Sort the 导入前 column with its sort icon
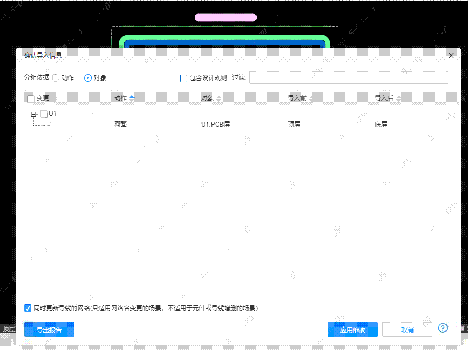 312,98
